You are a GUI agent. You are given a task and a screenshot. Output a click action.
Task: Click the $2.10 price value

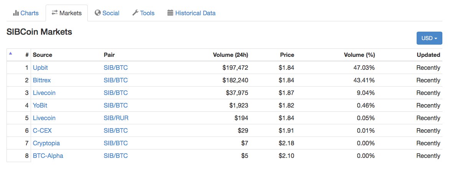tap(286, 156)
